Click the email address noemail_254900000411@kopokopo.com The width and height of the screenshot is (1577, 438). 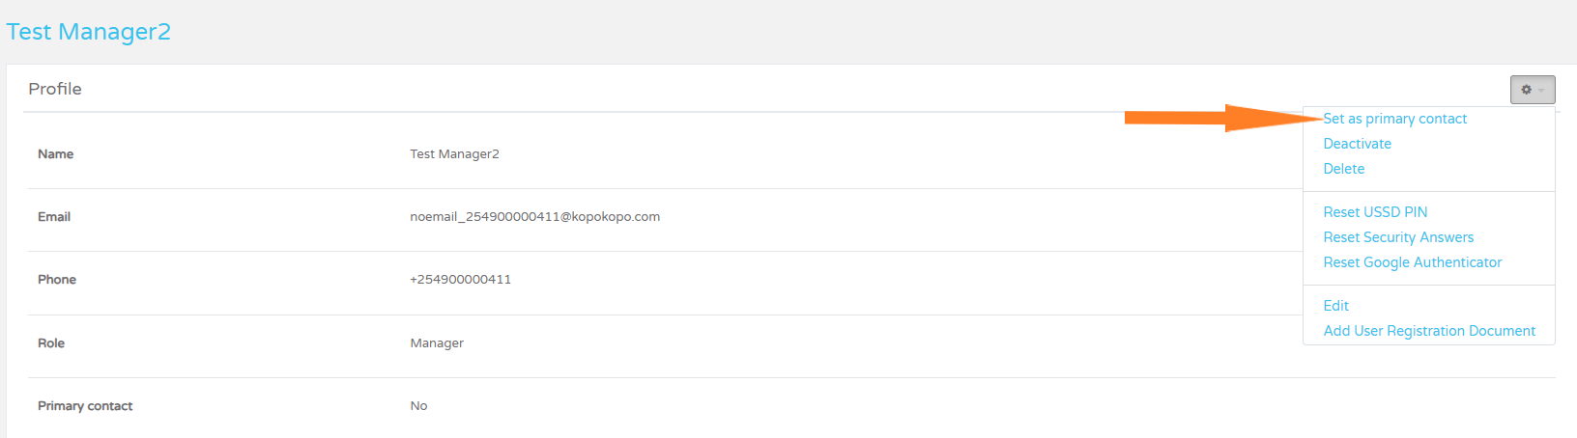tap(534, 217)
